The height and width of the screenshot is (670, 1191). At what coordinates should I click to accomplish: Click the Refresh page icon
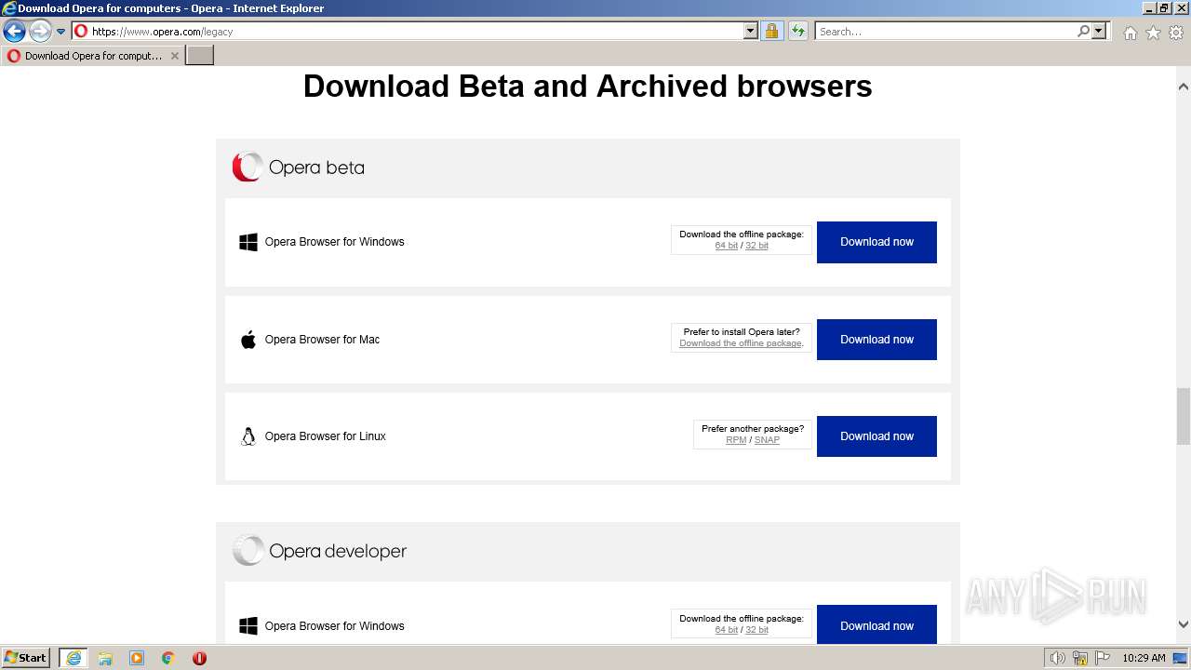797,31
